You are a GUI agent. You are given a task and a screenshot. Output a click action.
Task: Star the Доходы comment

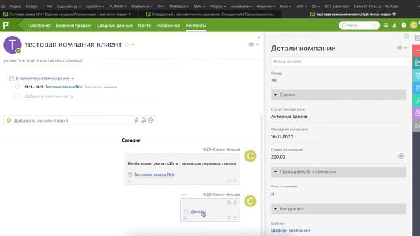point(235,218)
